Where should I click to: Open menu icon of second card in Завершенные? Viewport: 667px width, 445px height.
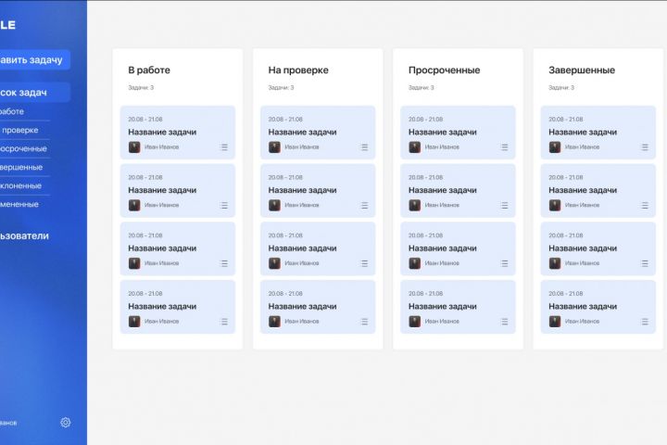click(x=645, y=205)
